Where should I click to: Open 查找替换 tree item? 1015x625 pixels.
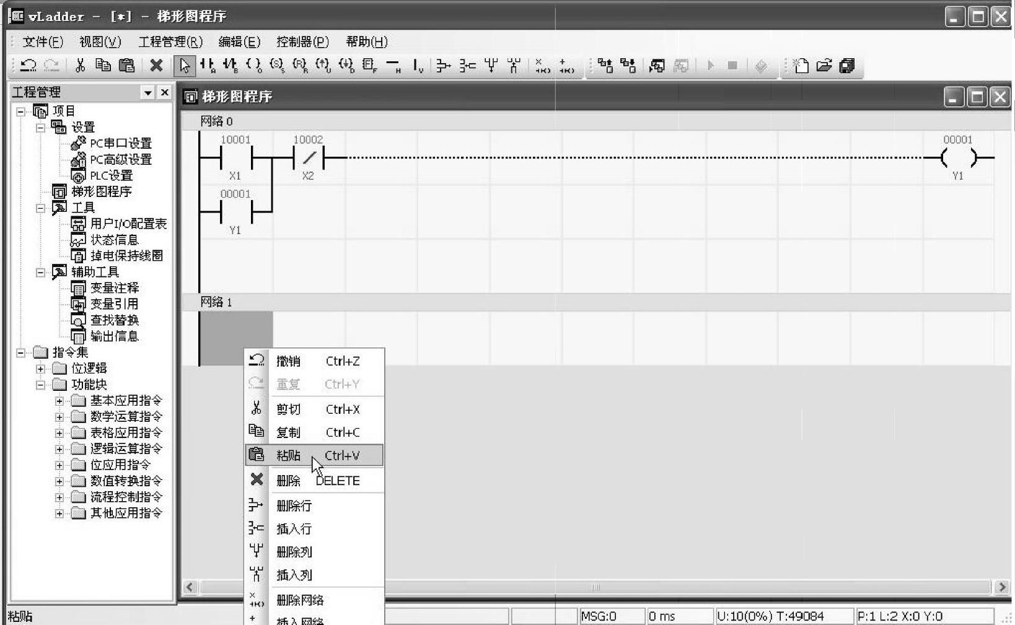pos(115,321)
